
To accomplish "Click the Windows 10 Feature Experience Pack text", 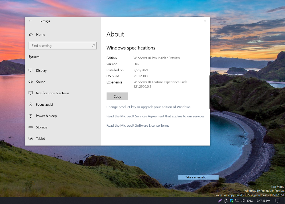I will (x=160, y=82).
